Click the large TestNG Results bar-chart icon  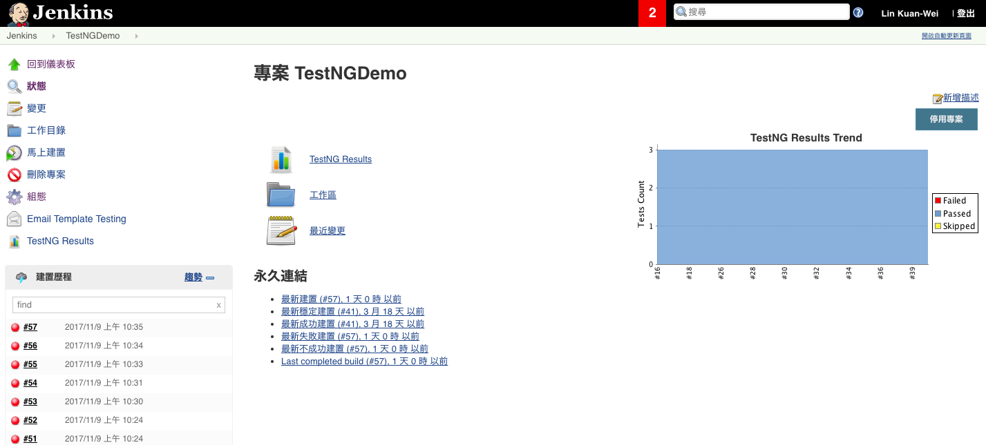pos(281,159)
